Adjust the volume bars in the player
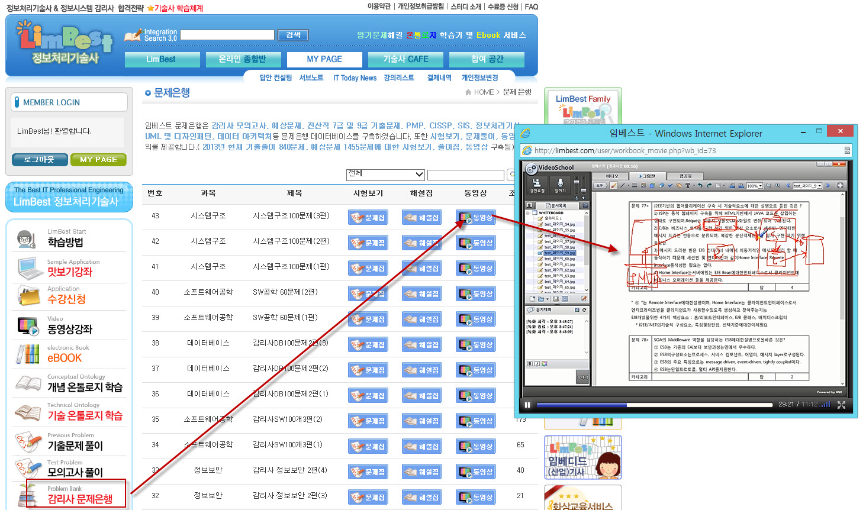 point(826,405)
